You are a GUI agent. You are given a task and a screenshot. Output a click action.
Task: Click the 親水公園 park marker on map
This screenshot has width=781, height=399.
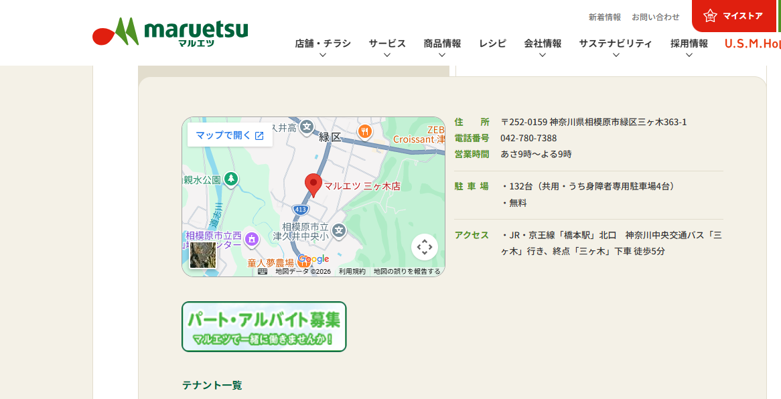(x=231, y=179)
